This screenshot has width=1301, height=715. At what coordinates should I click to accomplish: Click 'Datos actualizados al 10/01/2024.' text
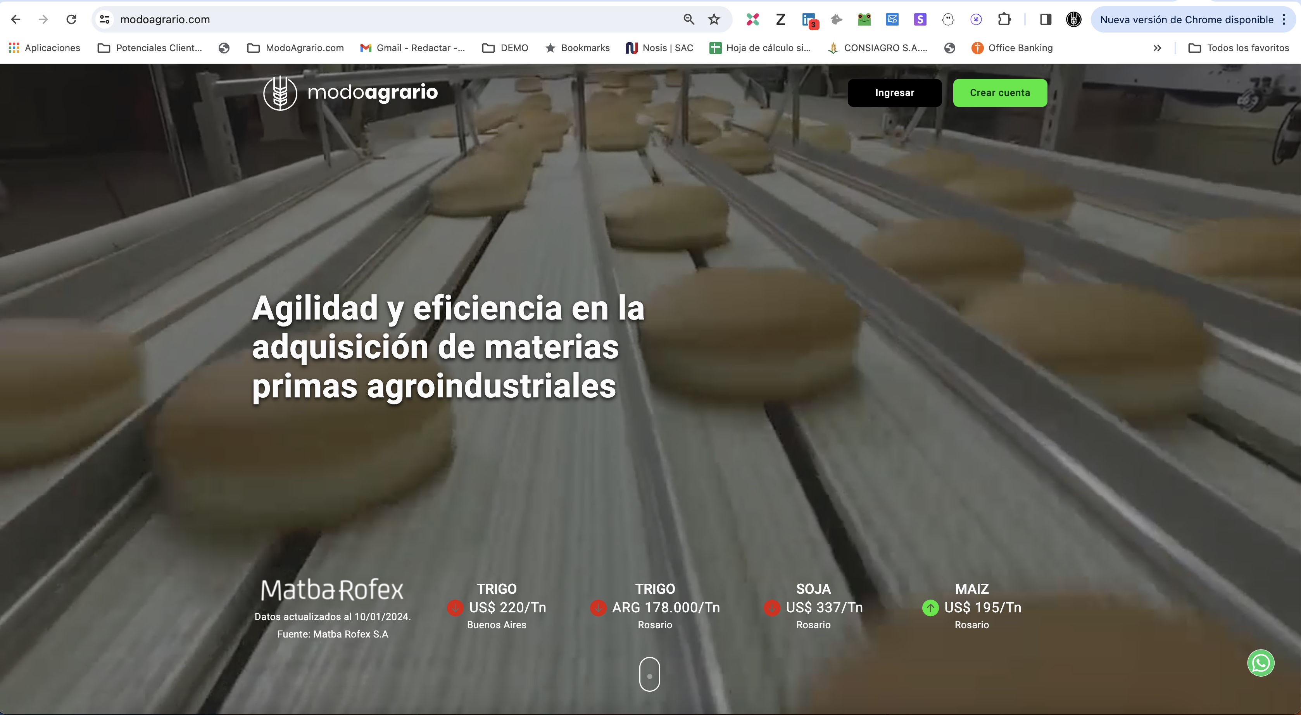coord(332,617)
